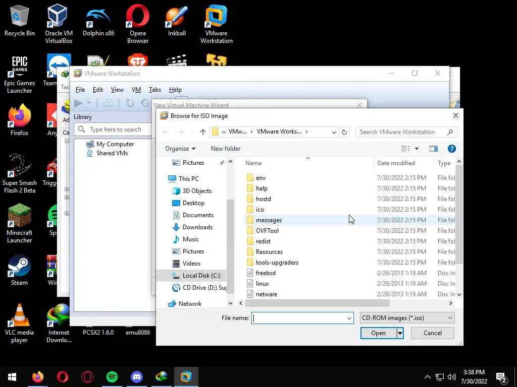Launch VLC media player shortcut
Viewport: 517px width, 387px height.
click(20, 323)
